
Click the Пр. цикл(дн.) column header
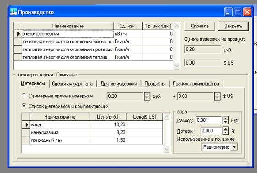[x=158, y=26]
